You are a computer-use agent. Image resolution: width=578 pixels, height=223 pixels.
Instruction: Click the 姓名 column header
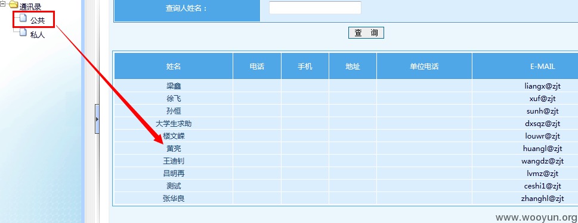point(174,66)
